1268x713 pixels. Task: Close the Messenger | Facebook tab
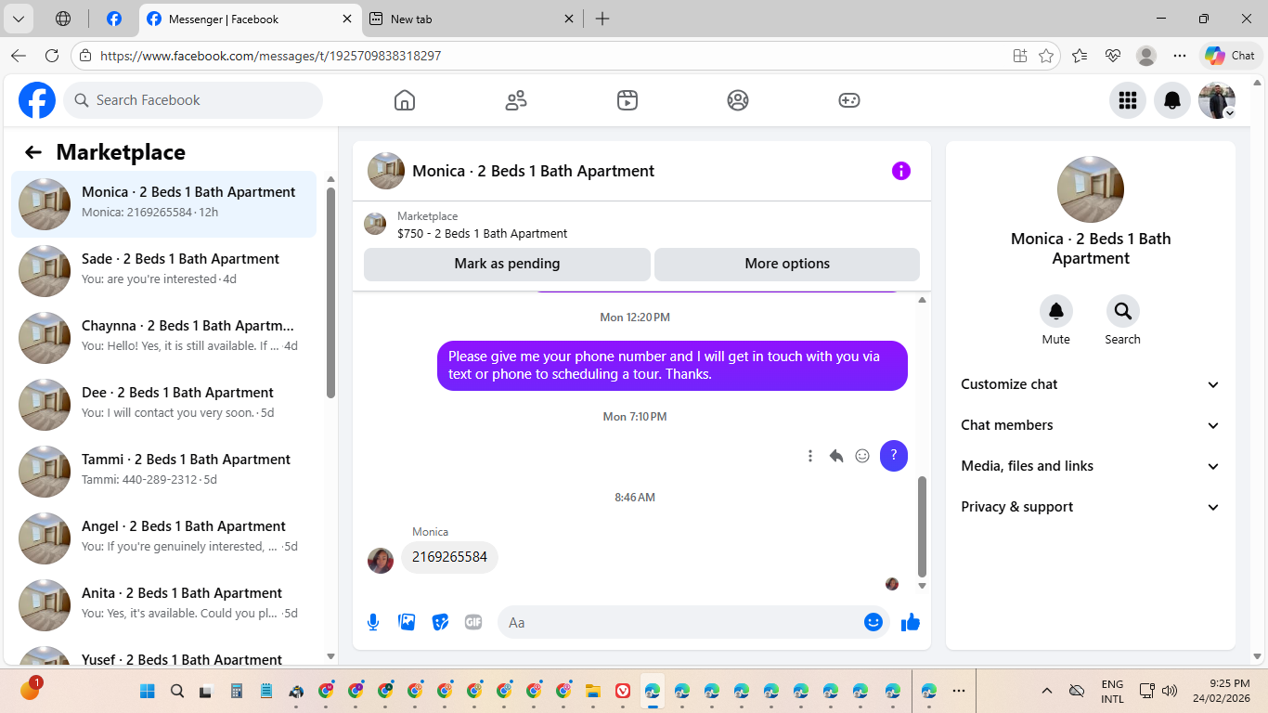point(347,19)
